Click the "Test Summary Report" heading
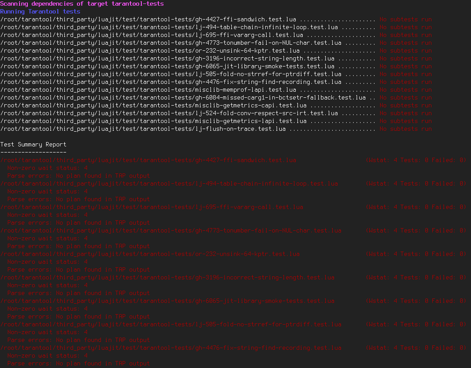 (x=33, y=144)
